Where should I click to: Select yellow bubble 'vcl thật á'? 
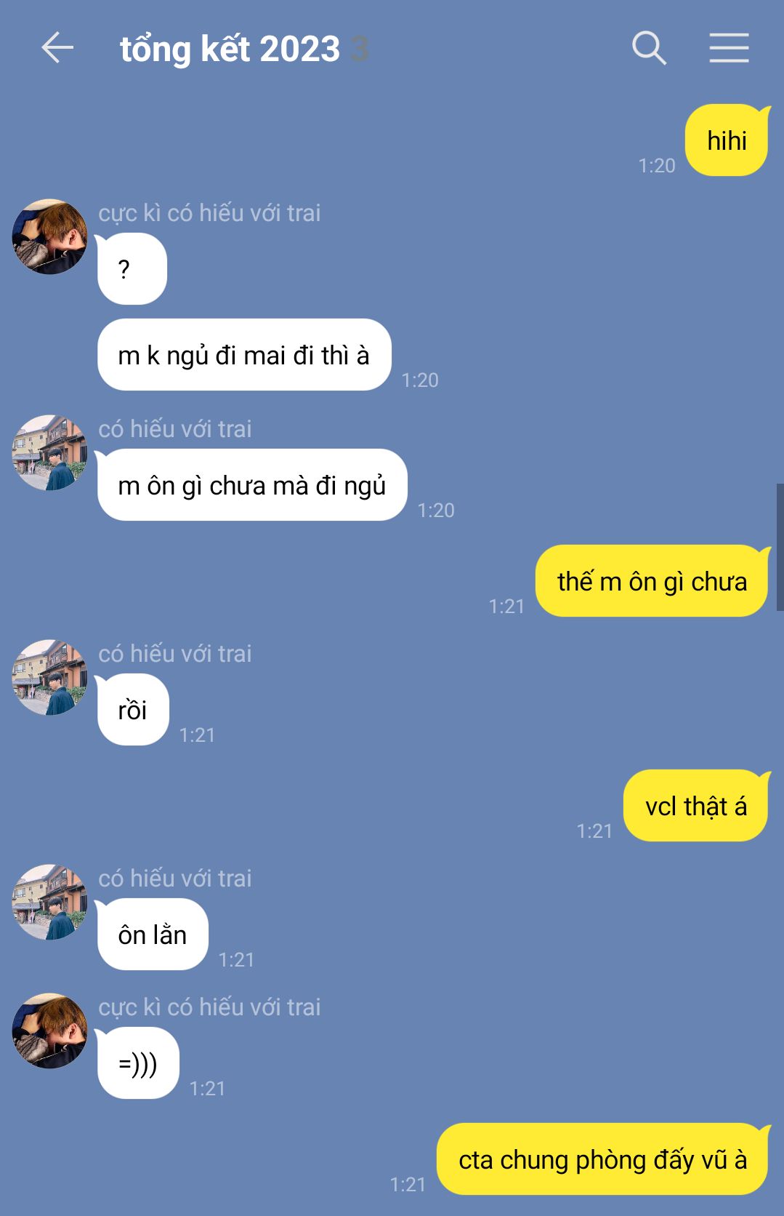(696, 806)
